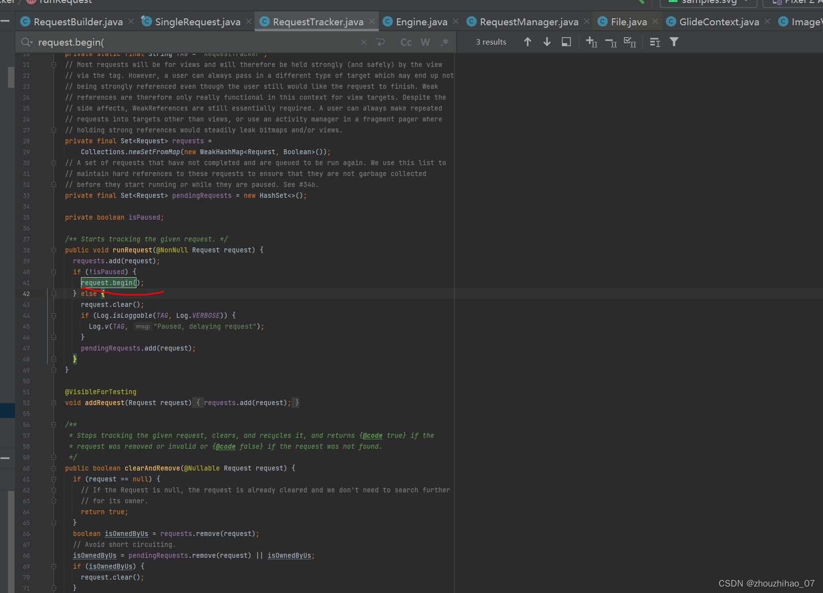Toggle Regex (.*) search option
This screenshot has width=823, height=593.
pyautogui.click(x=445, y=42)
